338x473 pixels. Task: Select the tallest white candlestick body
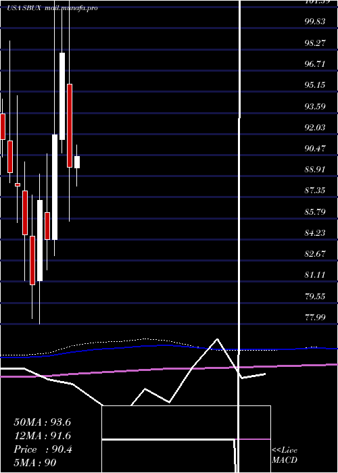pyautogui.click(x=55, y=187)
